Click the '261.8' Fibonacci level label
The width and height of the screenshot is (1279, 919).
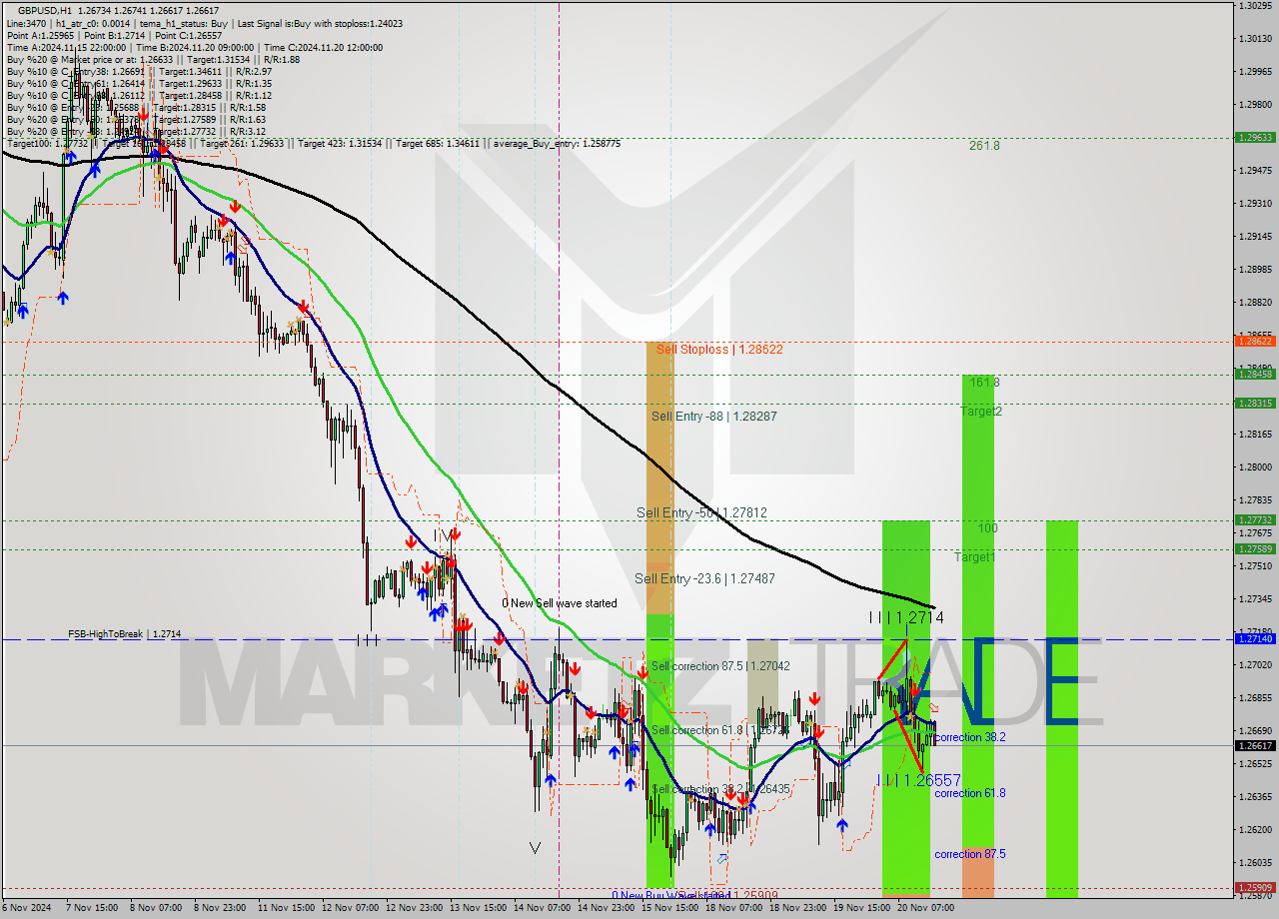[984, 146]
